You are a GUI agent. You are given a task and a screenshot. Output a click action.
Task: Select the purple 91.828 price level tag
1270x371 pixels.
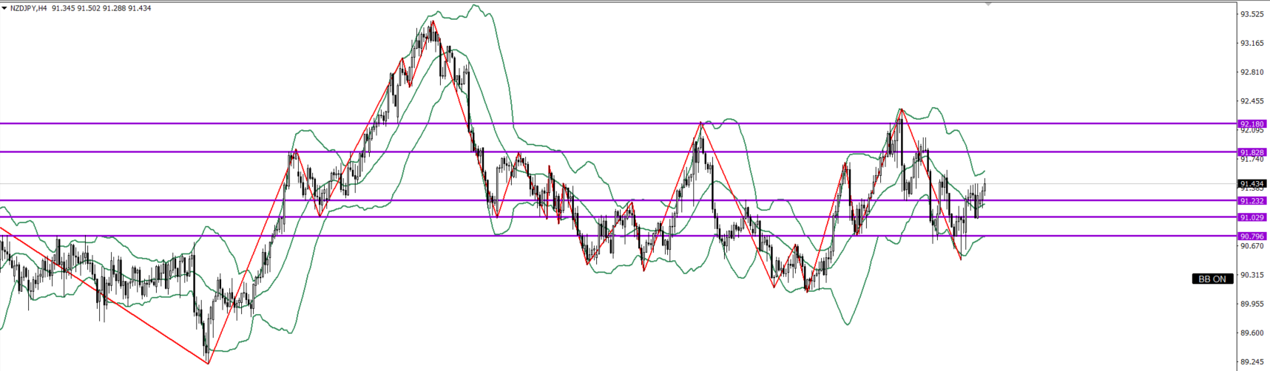[1252, 152]
